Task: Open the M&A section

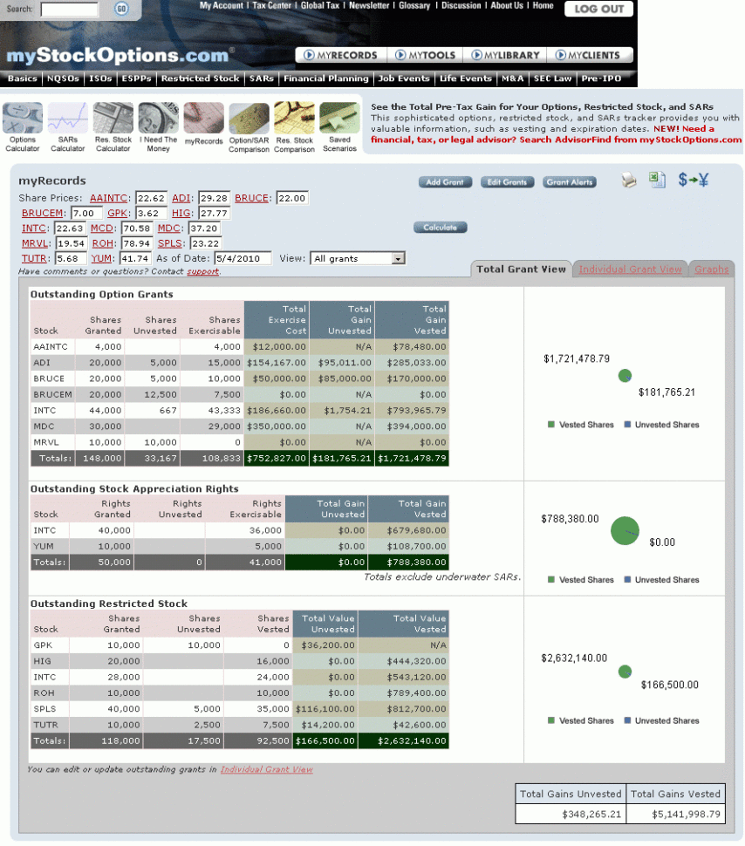Action: [x=513, y=78]
